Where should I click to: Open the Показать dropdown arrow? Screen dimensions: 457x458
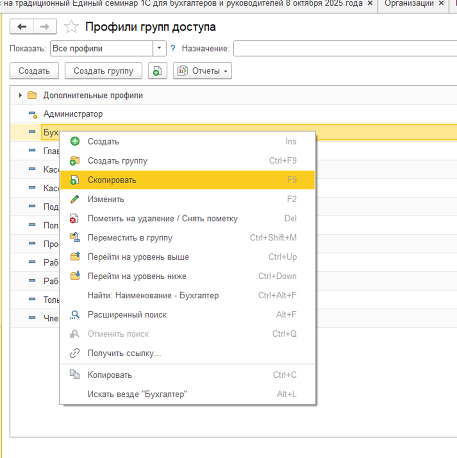pos(160,48)
